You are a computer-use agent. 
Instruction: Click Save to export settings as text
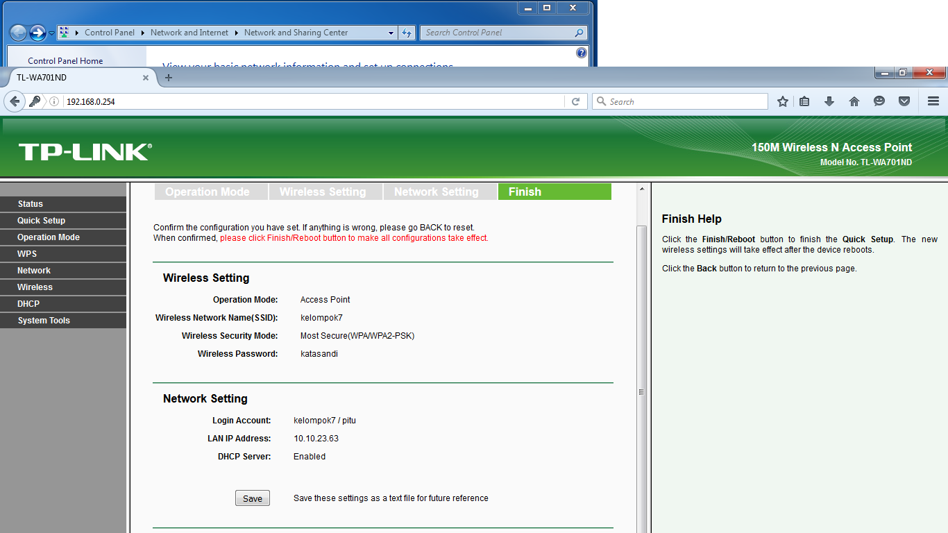pos(252,498)
